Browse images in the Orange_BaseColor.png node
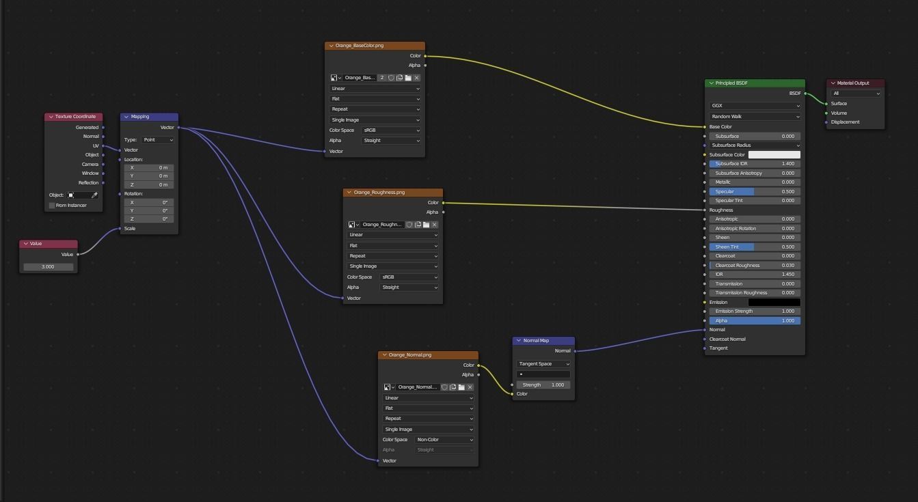Viewport: 918px width, 502px height. [335, 78]
